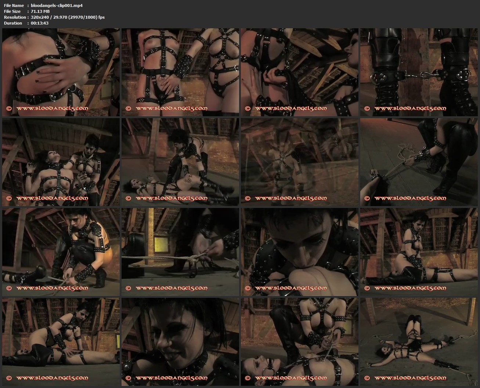
Task: Click the copyright symbol on rope knot thumbnail
Action: click(128, 288)
